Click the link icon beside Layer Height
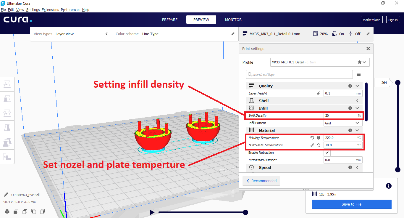This screenshot has height=218, width=404. pos(319,93)
